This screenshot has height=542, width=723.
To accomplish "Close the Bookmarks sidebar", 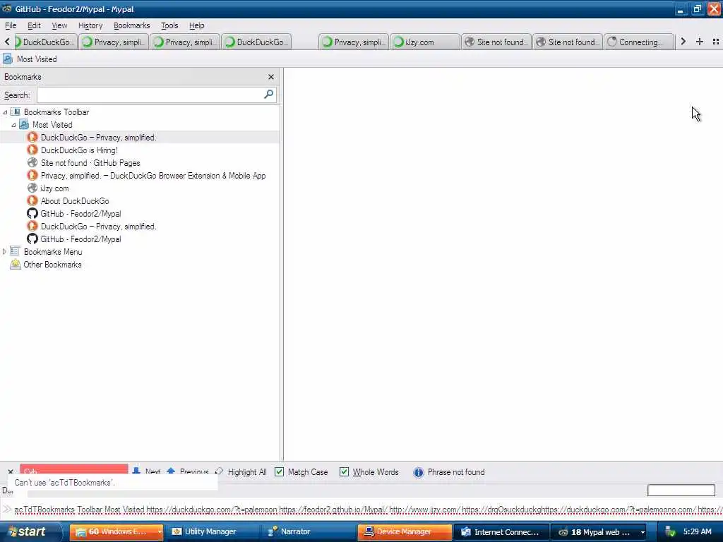I will pos(271,77).
